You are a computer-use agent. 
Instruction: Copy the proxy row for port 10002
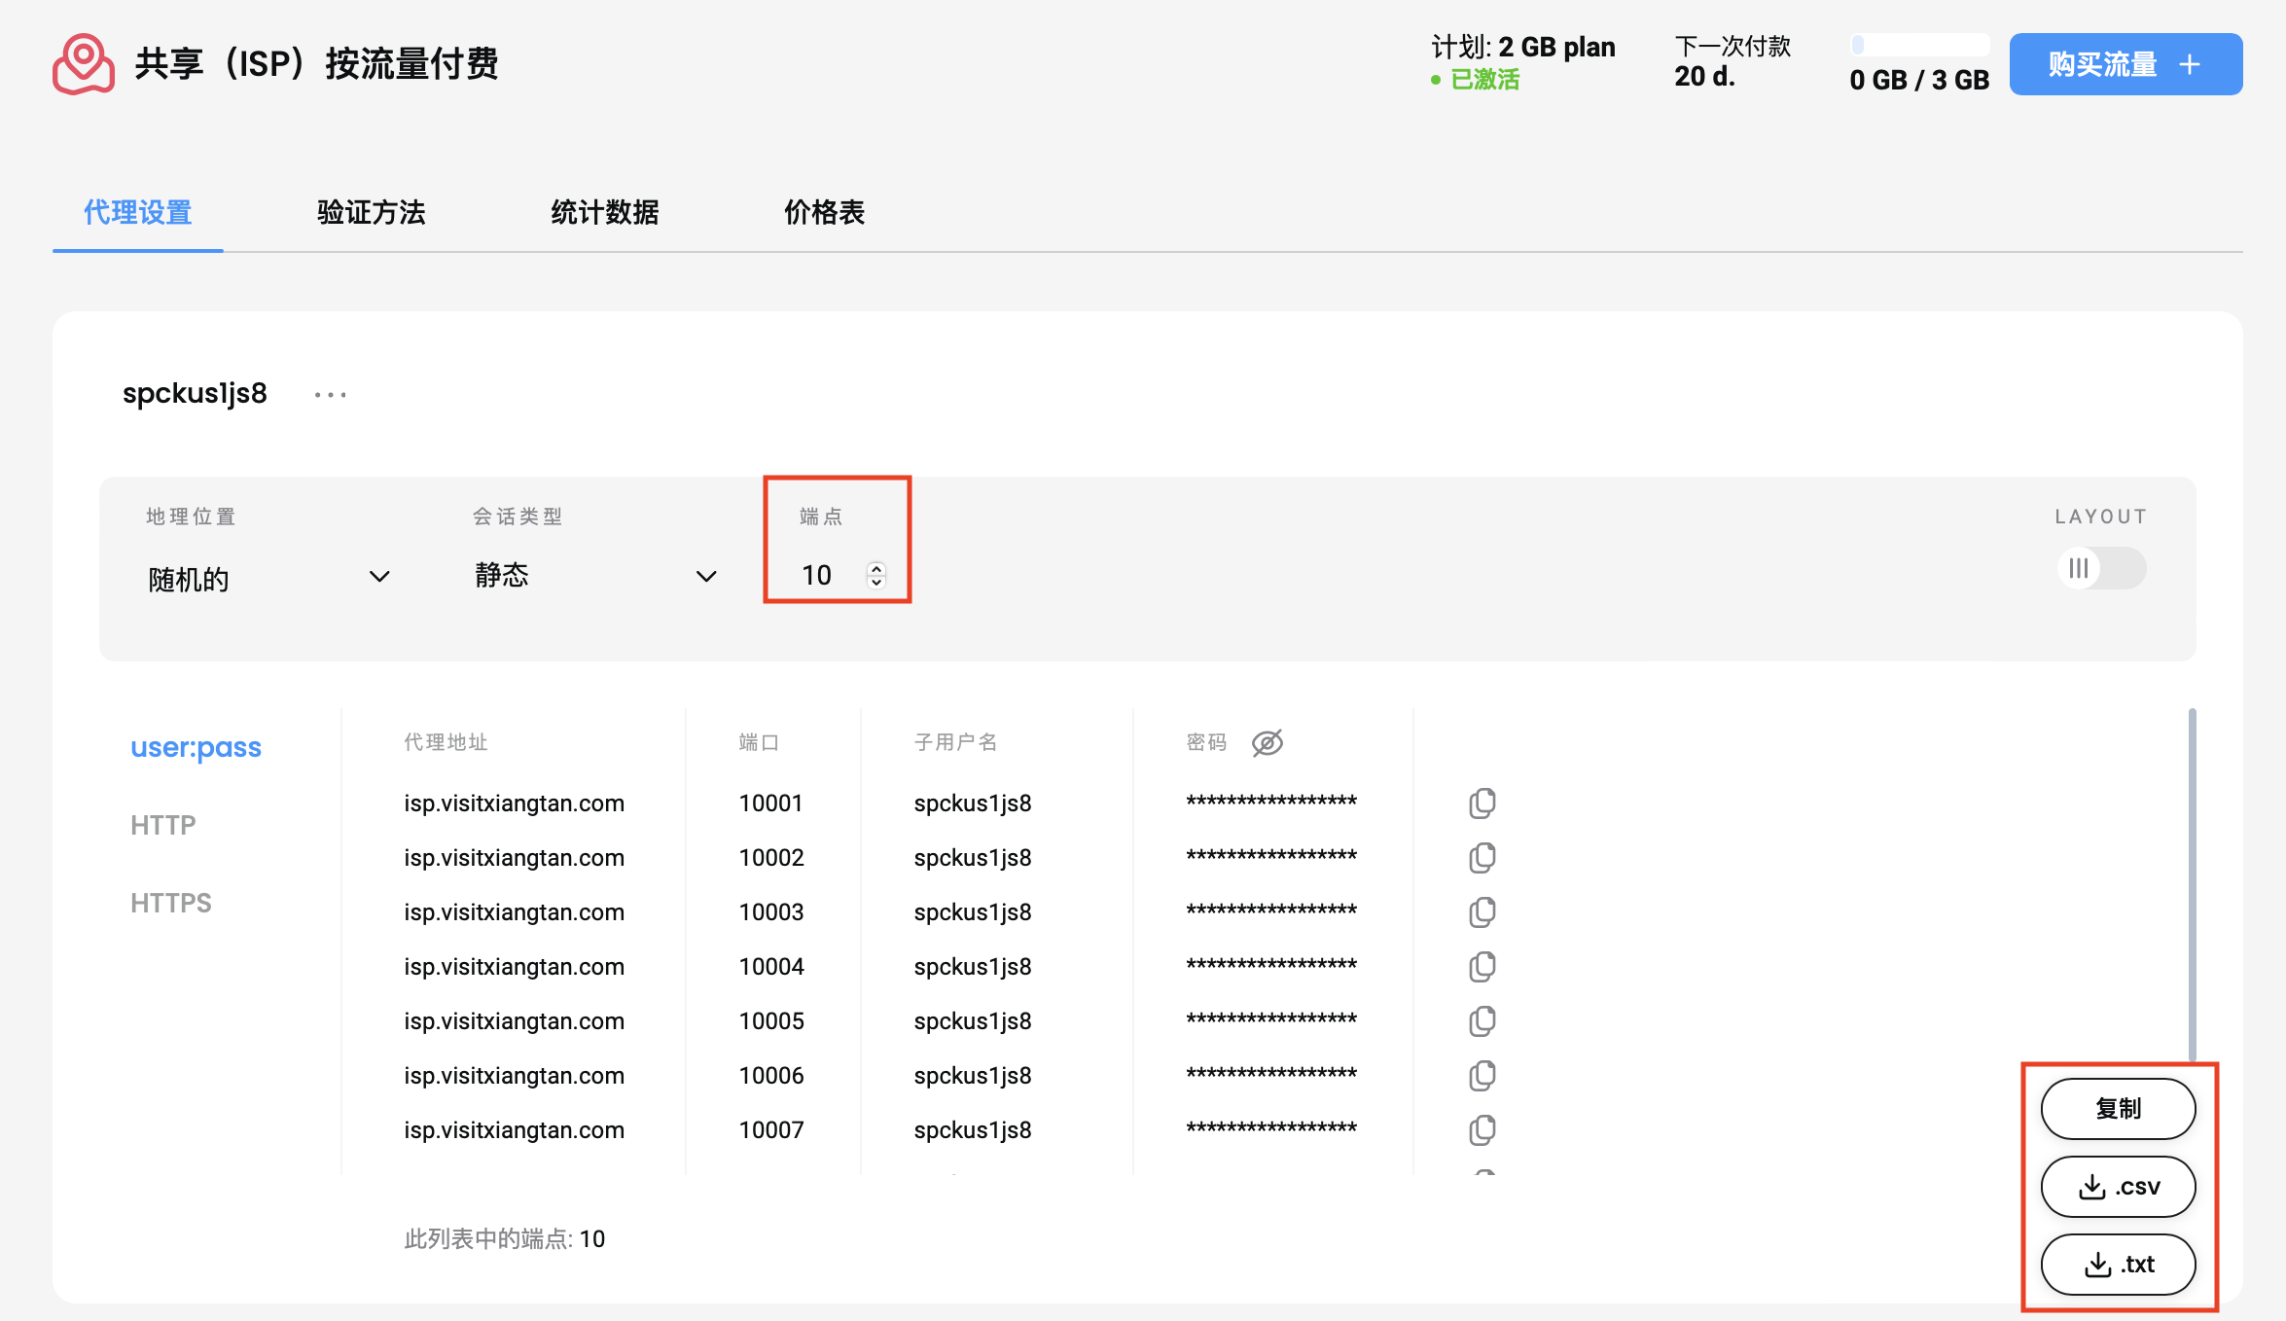(1482, 858)
